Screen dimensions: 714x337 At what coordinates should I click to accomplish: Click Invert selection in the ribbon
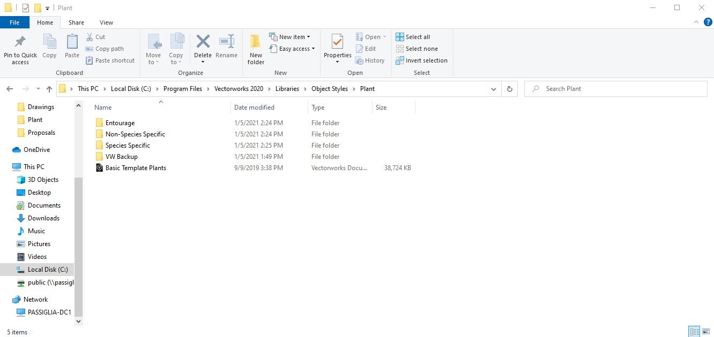tap(421, 60)
